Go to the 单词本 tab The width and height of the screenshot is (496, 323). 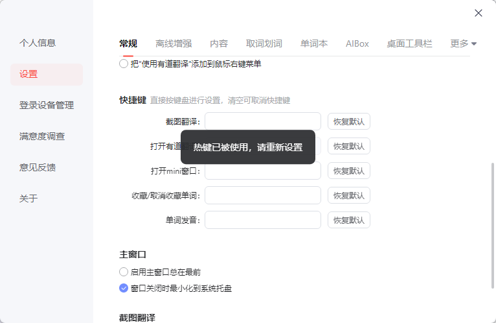click(x=314, y=44)
